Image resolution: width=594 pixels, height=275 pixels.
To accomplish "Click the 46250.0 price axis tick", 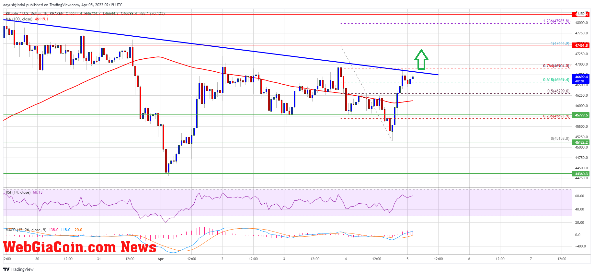I will 581,95.
